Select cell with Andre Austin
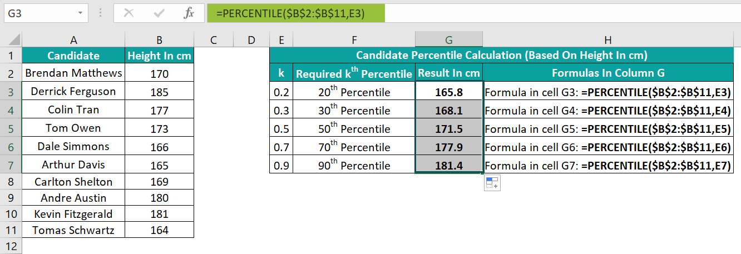Image resolution: width=741 pixels, height=254 pixels. (73, 198)
